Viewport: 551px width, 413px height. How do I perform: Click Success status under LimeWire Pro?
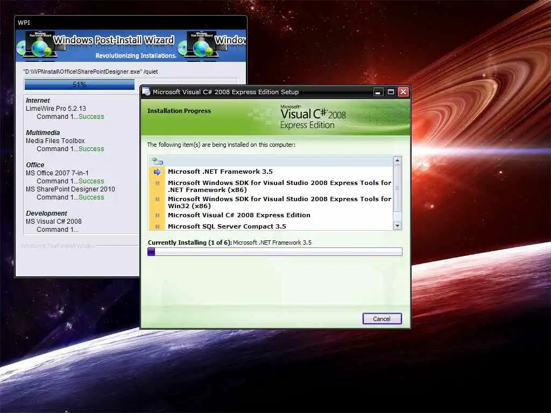click(x=91, y=117)
